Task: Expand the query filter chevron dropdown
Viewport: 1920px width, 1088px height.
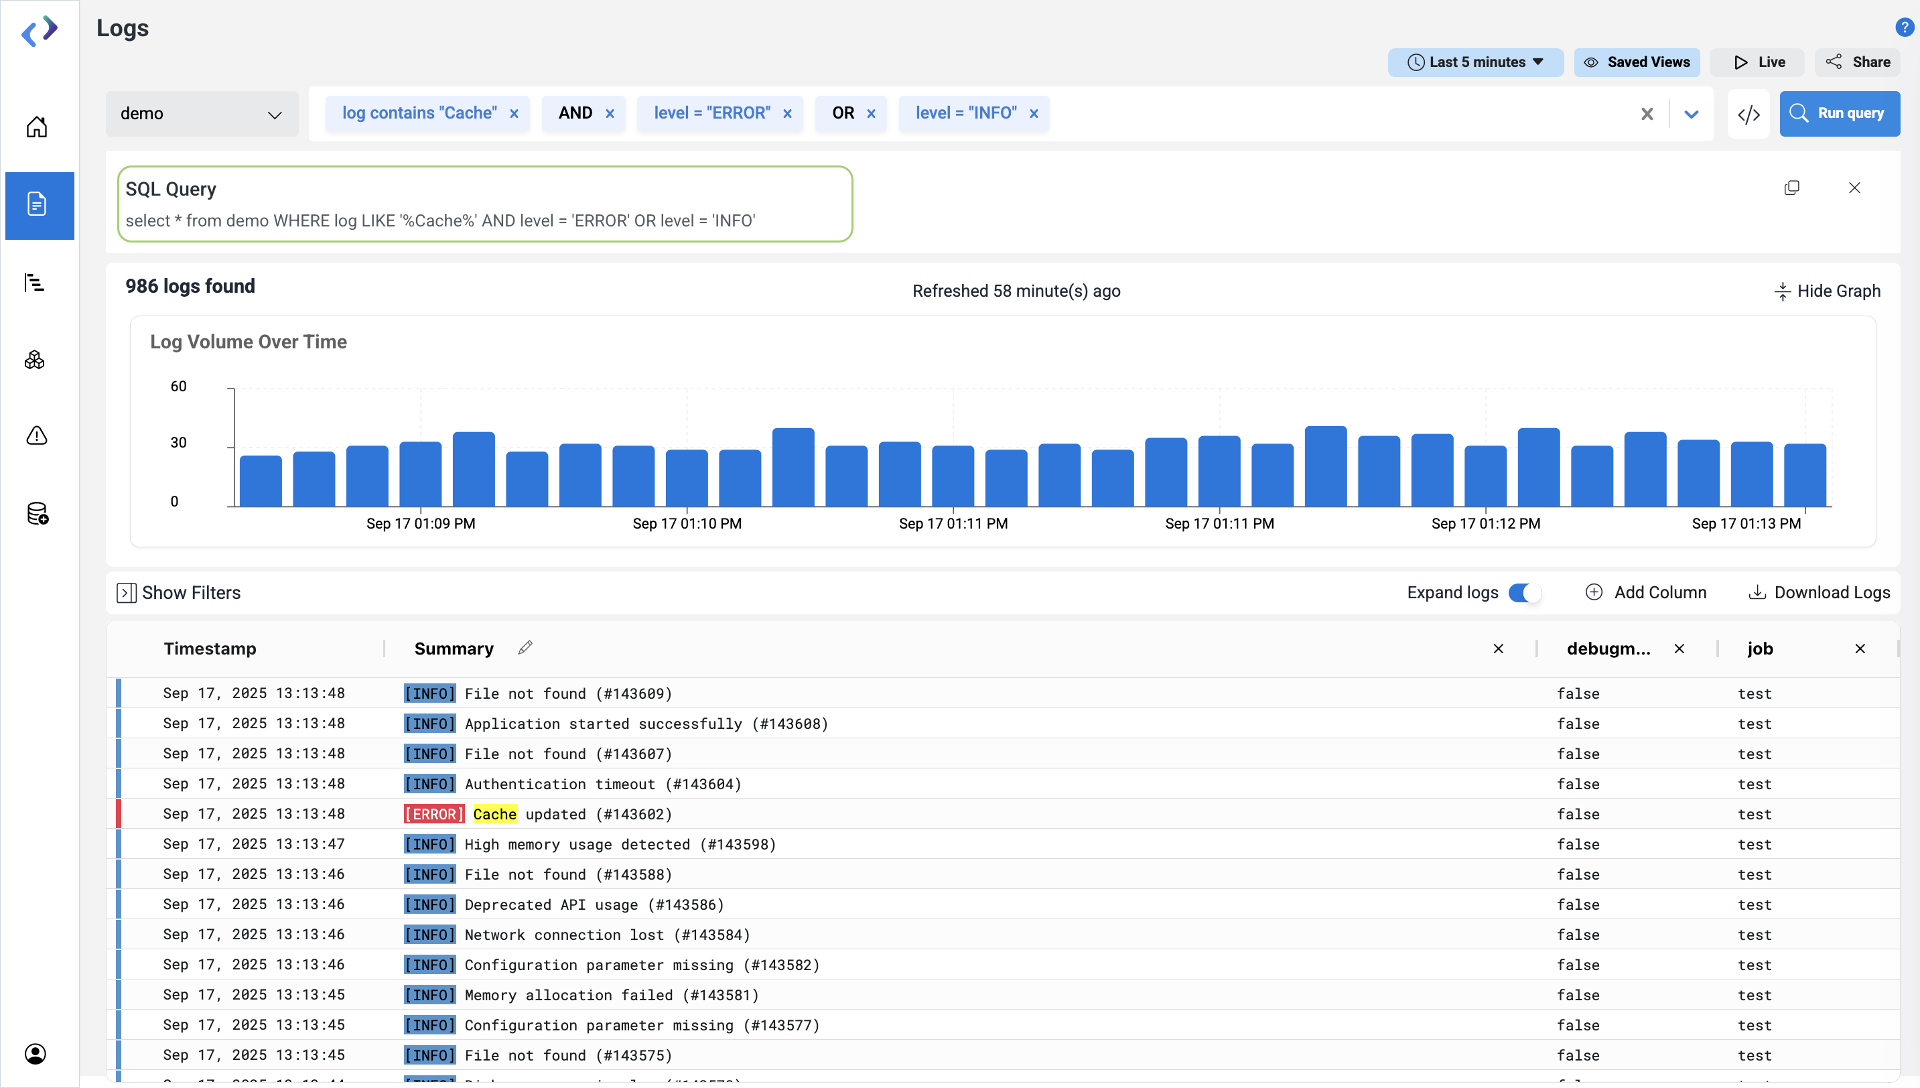Action: (1692, 115)
